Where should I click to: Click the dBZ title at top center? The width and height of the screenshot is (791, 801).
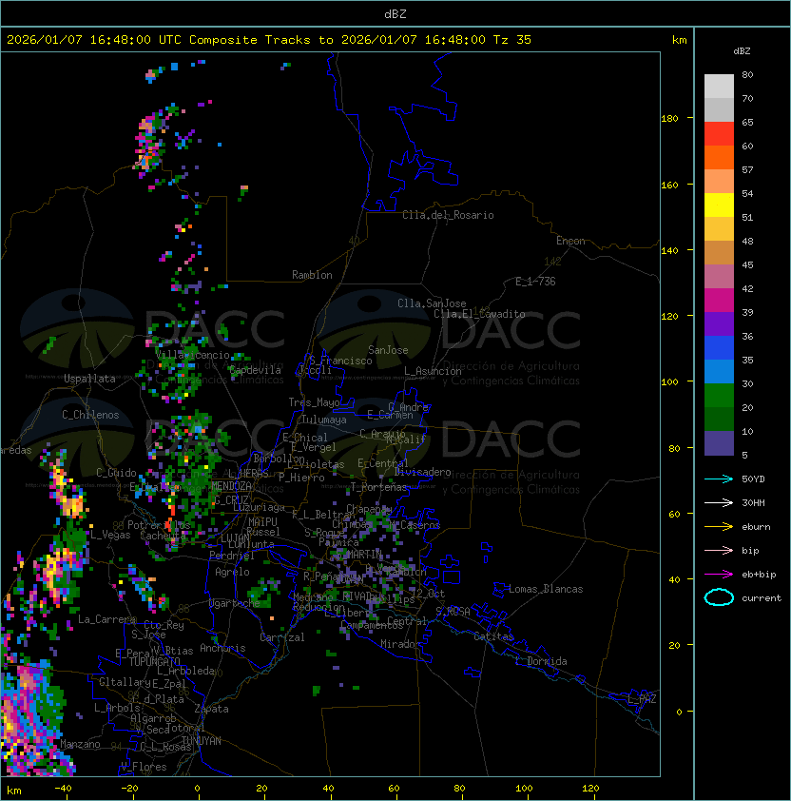coord(395,13)
